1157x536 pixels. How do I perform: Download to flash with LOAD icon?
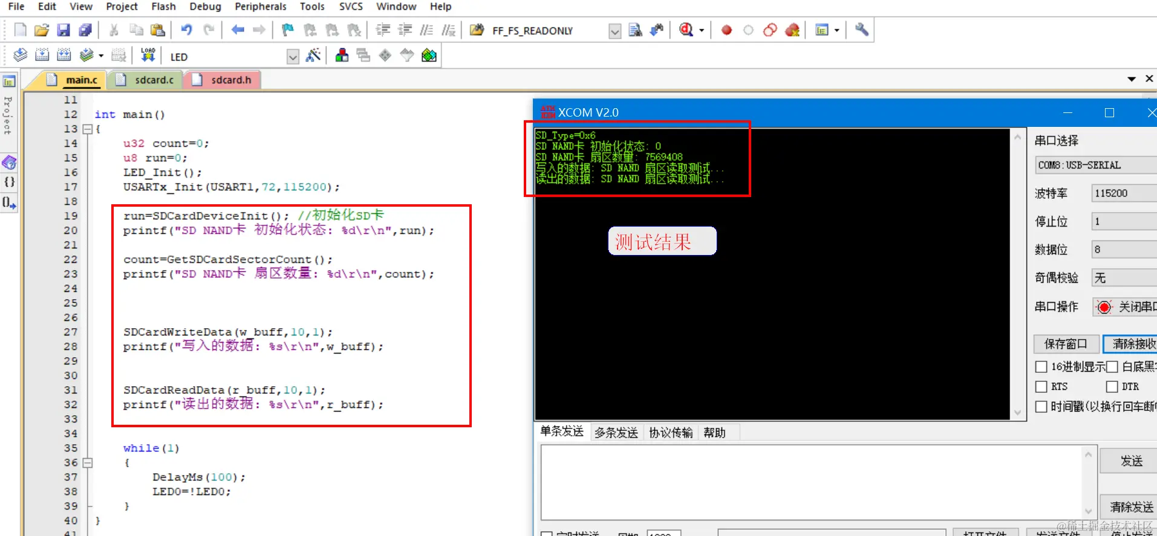click(148, 56)
